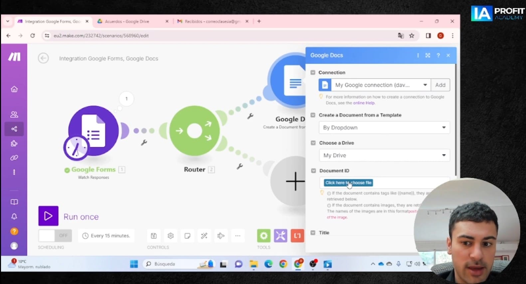Toggle the scheduling ON/OFF switch
526x284 pixels.
55,236
